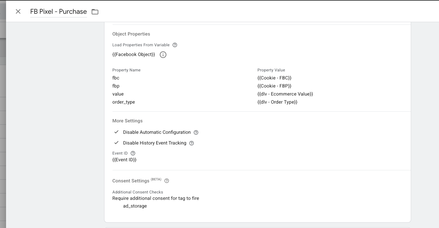Screen dimensions: 439x228
Task: Open help for Load Properties From Variable
Action: point(175,45)
